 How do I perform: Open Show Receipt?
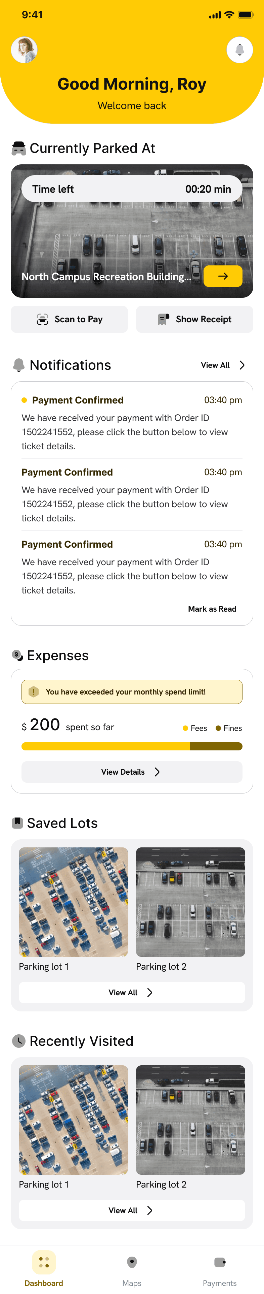(x=194, y=320)
